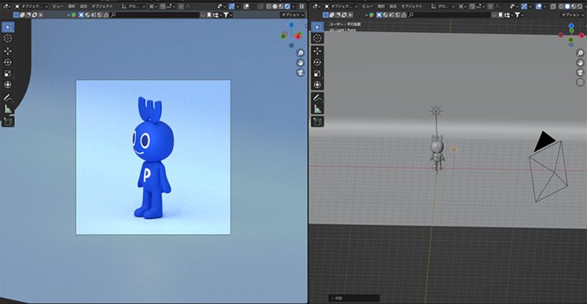Enable material preview shading in right viewport
Image resolution: width=587 pixels, height=304 pixels.
pyautogui.click(x=574, y=7)
